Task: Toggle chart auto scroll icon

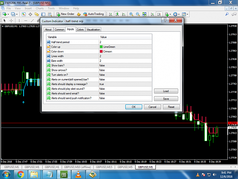Action: click(152, 14)
